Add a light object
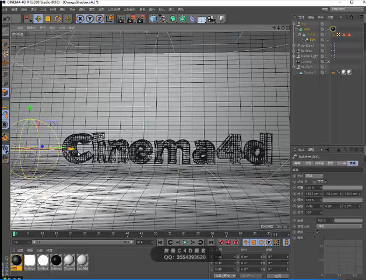Viewport: 366px width, 280px height. coord(221,19)
